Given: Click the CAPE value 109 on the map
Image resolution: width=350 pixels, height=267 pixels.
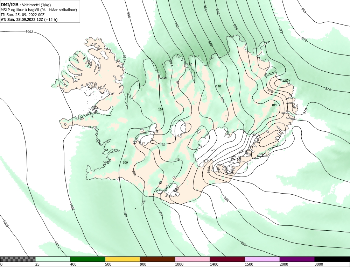Looking at the screenshot, I should 125,163.
